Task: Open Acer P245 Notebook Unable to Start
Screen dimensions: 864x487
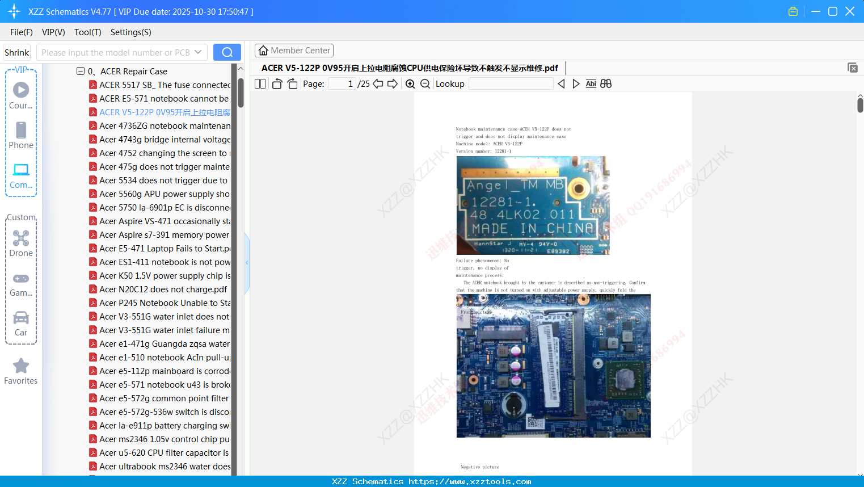Action: tap(159, 303)
